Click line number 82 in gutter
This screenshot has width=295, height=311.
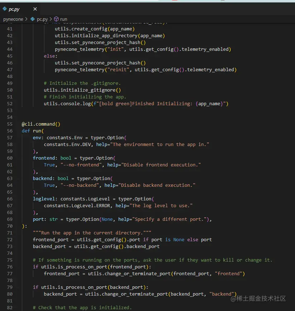(10, 308)
